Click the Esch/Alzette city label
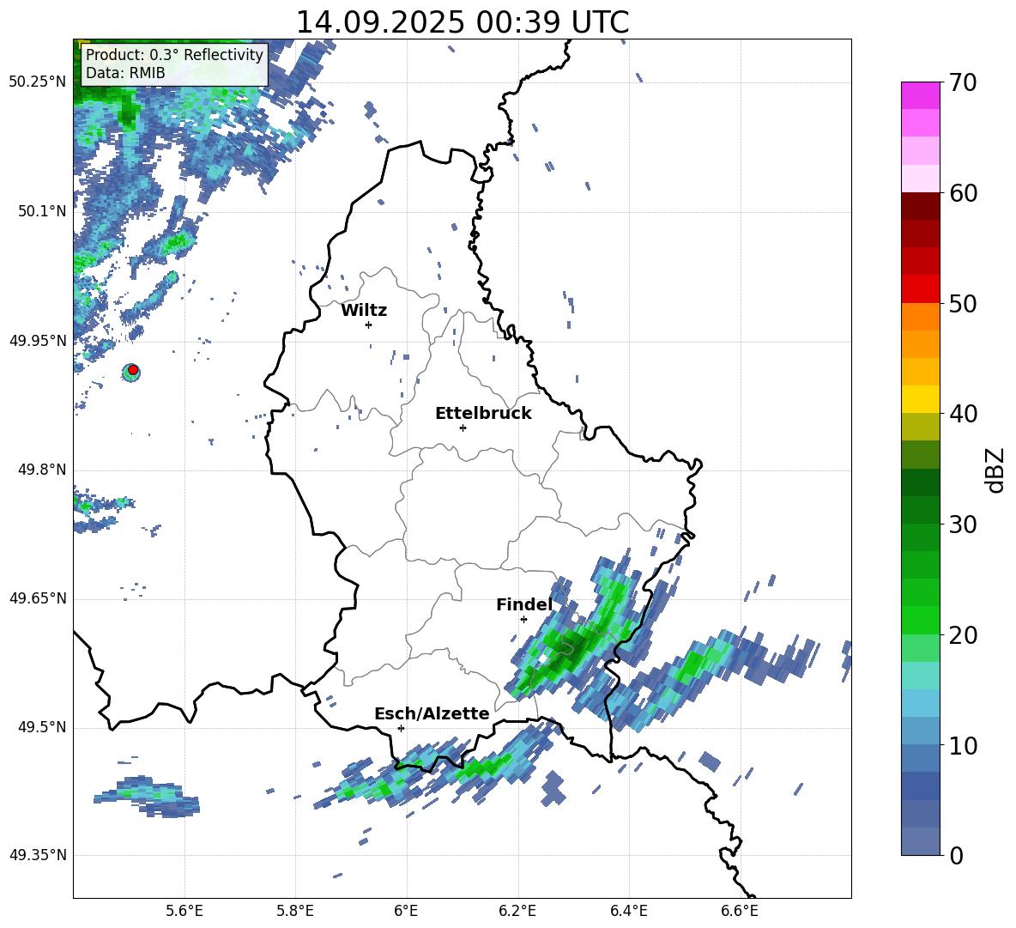1016x928 pixels. 432,713
